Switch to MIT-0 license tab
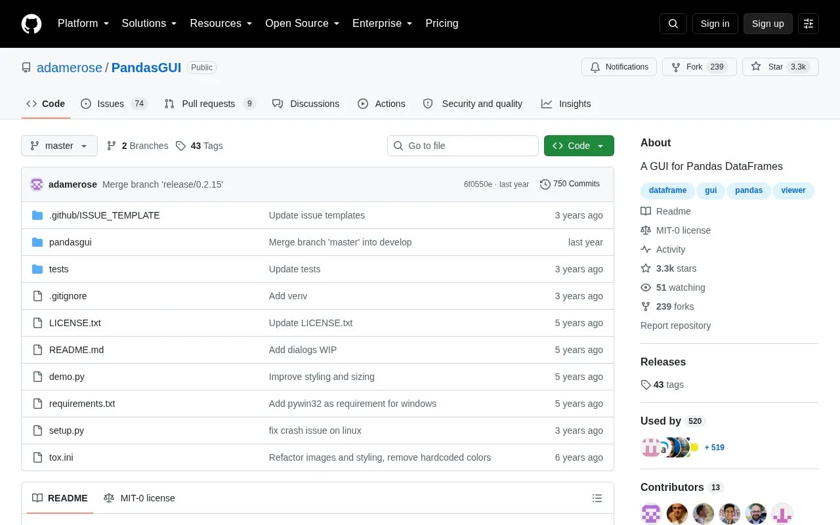The image size is (840, 525). [x=139, y=498]
